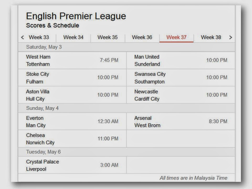Go to the Week 38 tab

211,37
